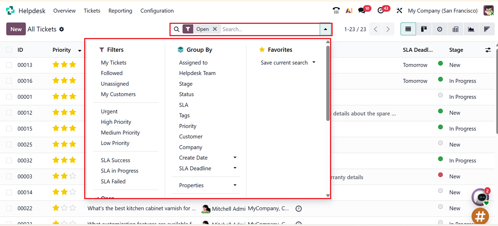Open the Reporting menu
498x226 pixels.
[120, 10]
